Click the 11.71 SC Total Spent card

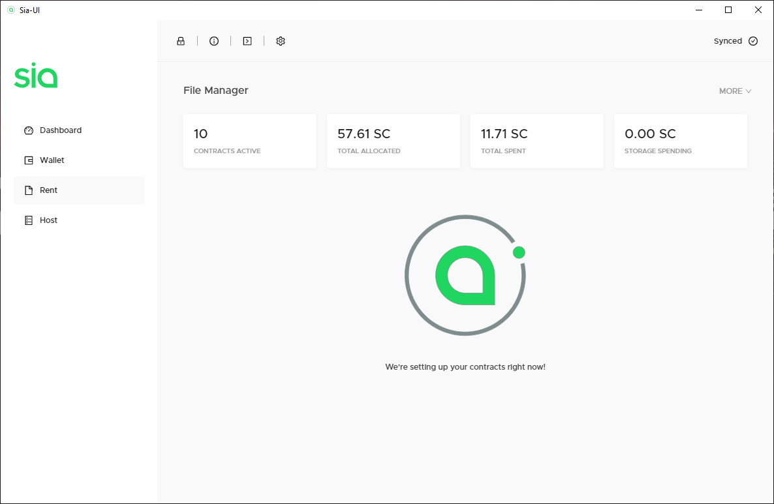tap(537, 141)
